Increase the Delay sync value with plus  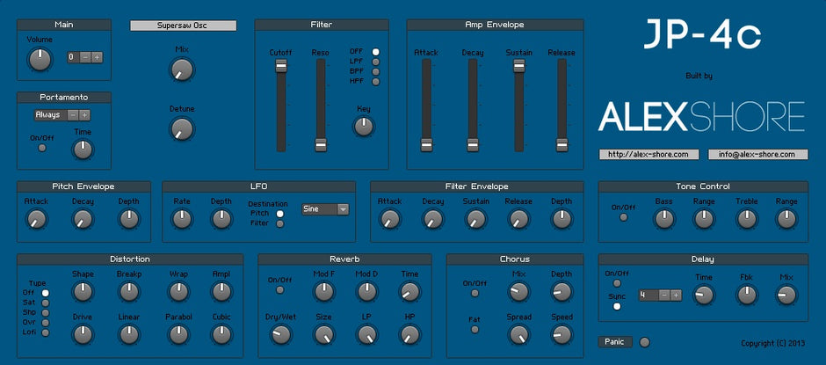676,295
